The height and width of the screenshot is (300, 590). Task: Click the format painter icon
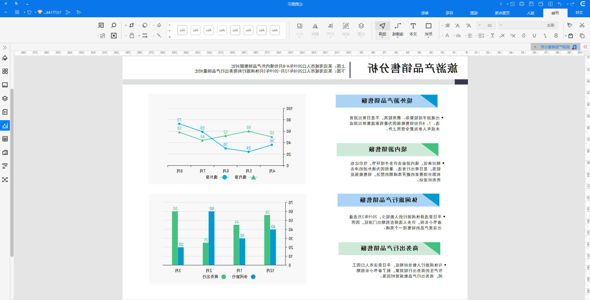tap(569, 25)
